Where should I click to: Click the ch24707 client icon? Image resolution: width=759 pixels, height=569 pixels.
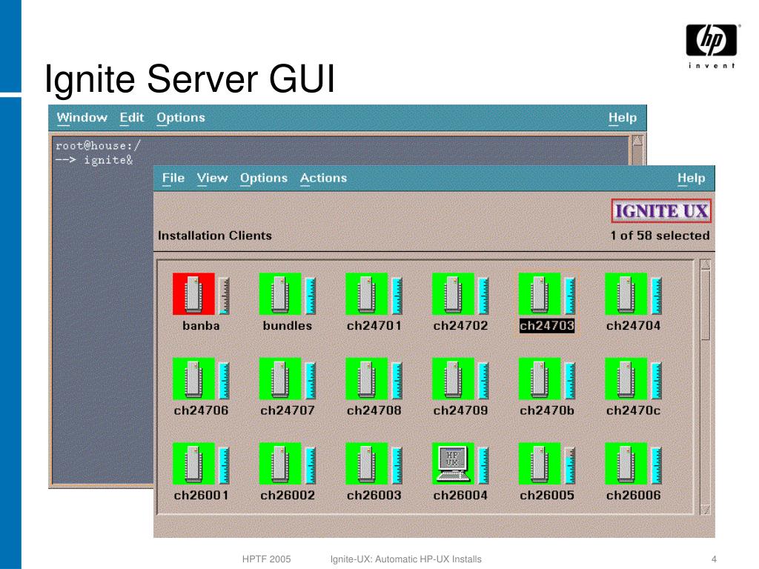[280, 379]
